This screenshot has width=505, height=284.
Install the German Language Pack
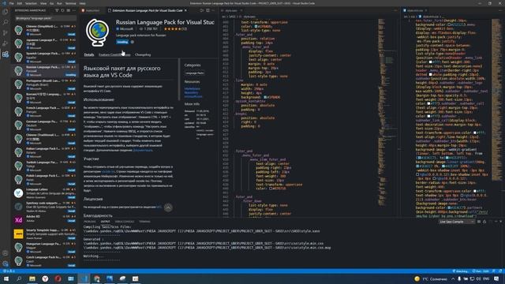(72, 129)
